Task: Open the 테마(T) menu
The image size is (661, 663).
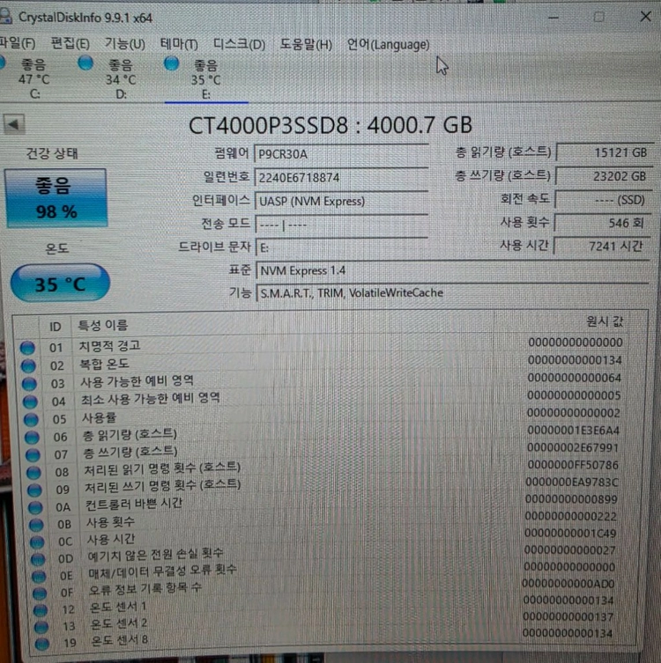Action: (179, 43)
